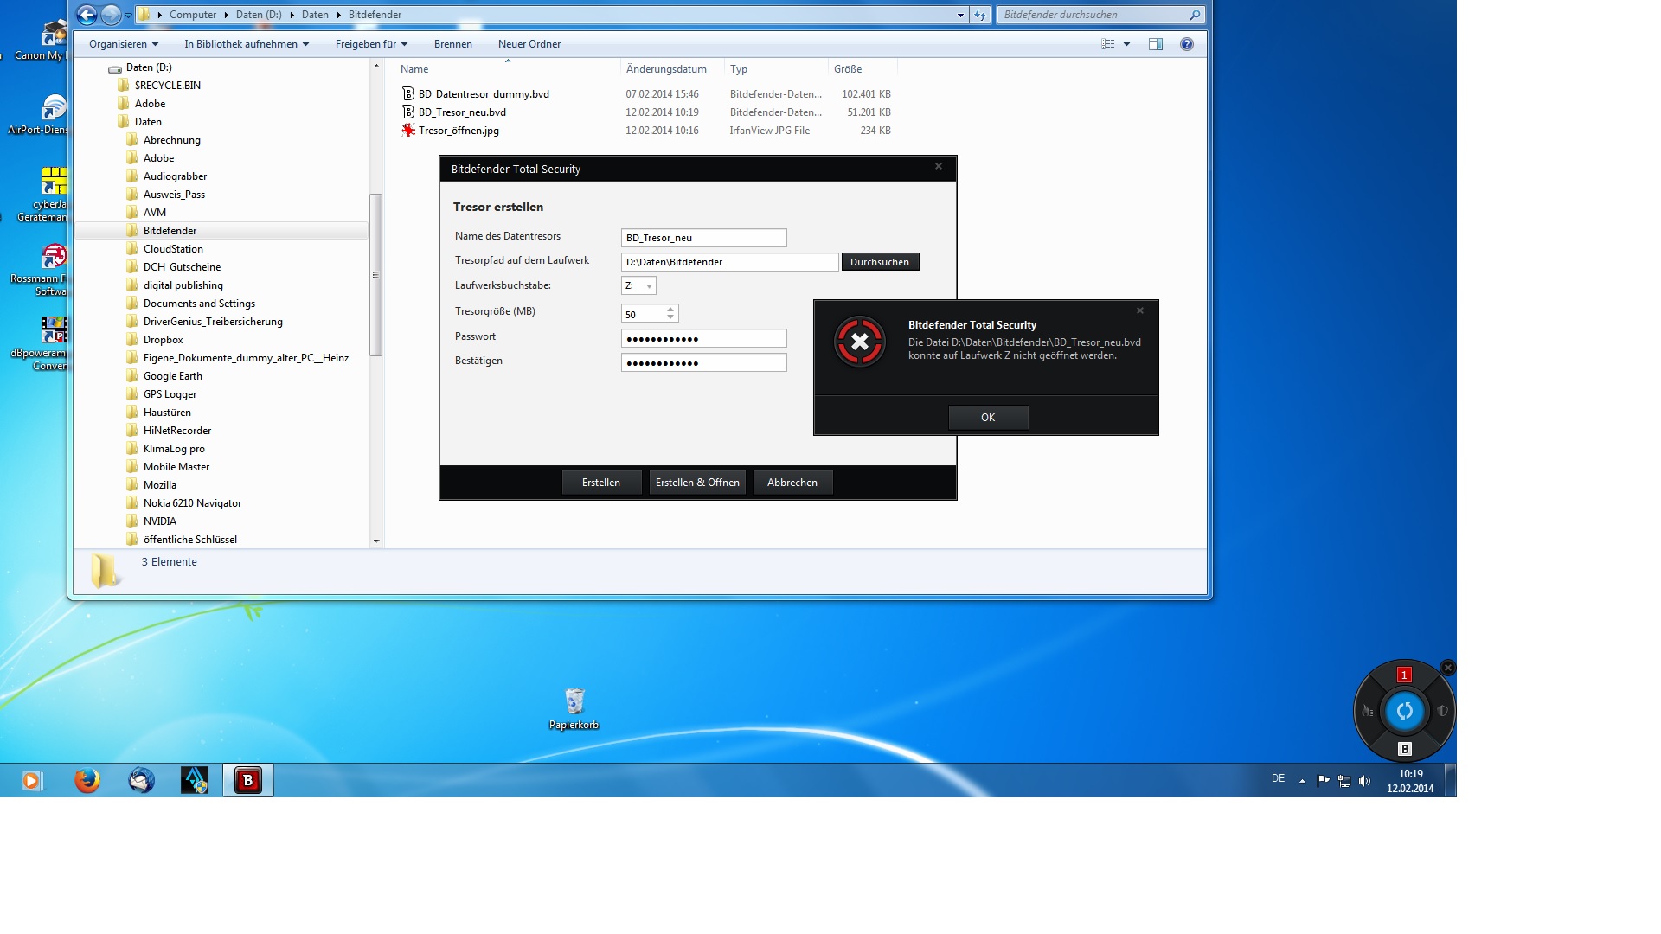The width and height of the screenshot is (1661, 934).
Task: Click the Name des Datentresors field
Action: point(703,238)
